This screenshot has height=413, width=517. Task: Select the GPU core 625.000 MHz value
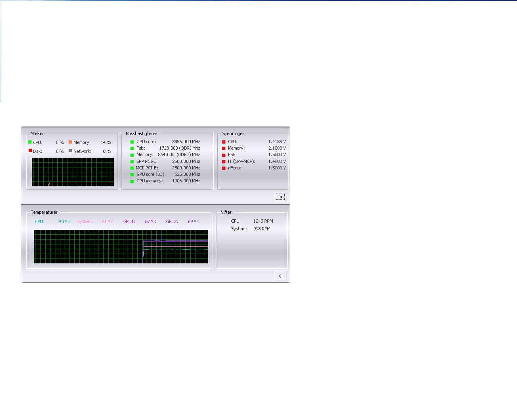pyautogui.click(x=187, y=174)
